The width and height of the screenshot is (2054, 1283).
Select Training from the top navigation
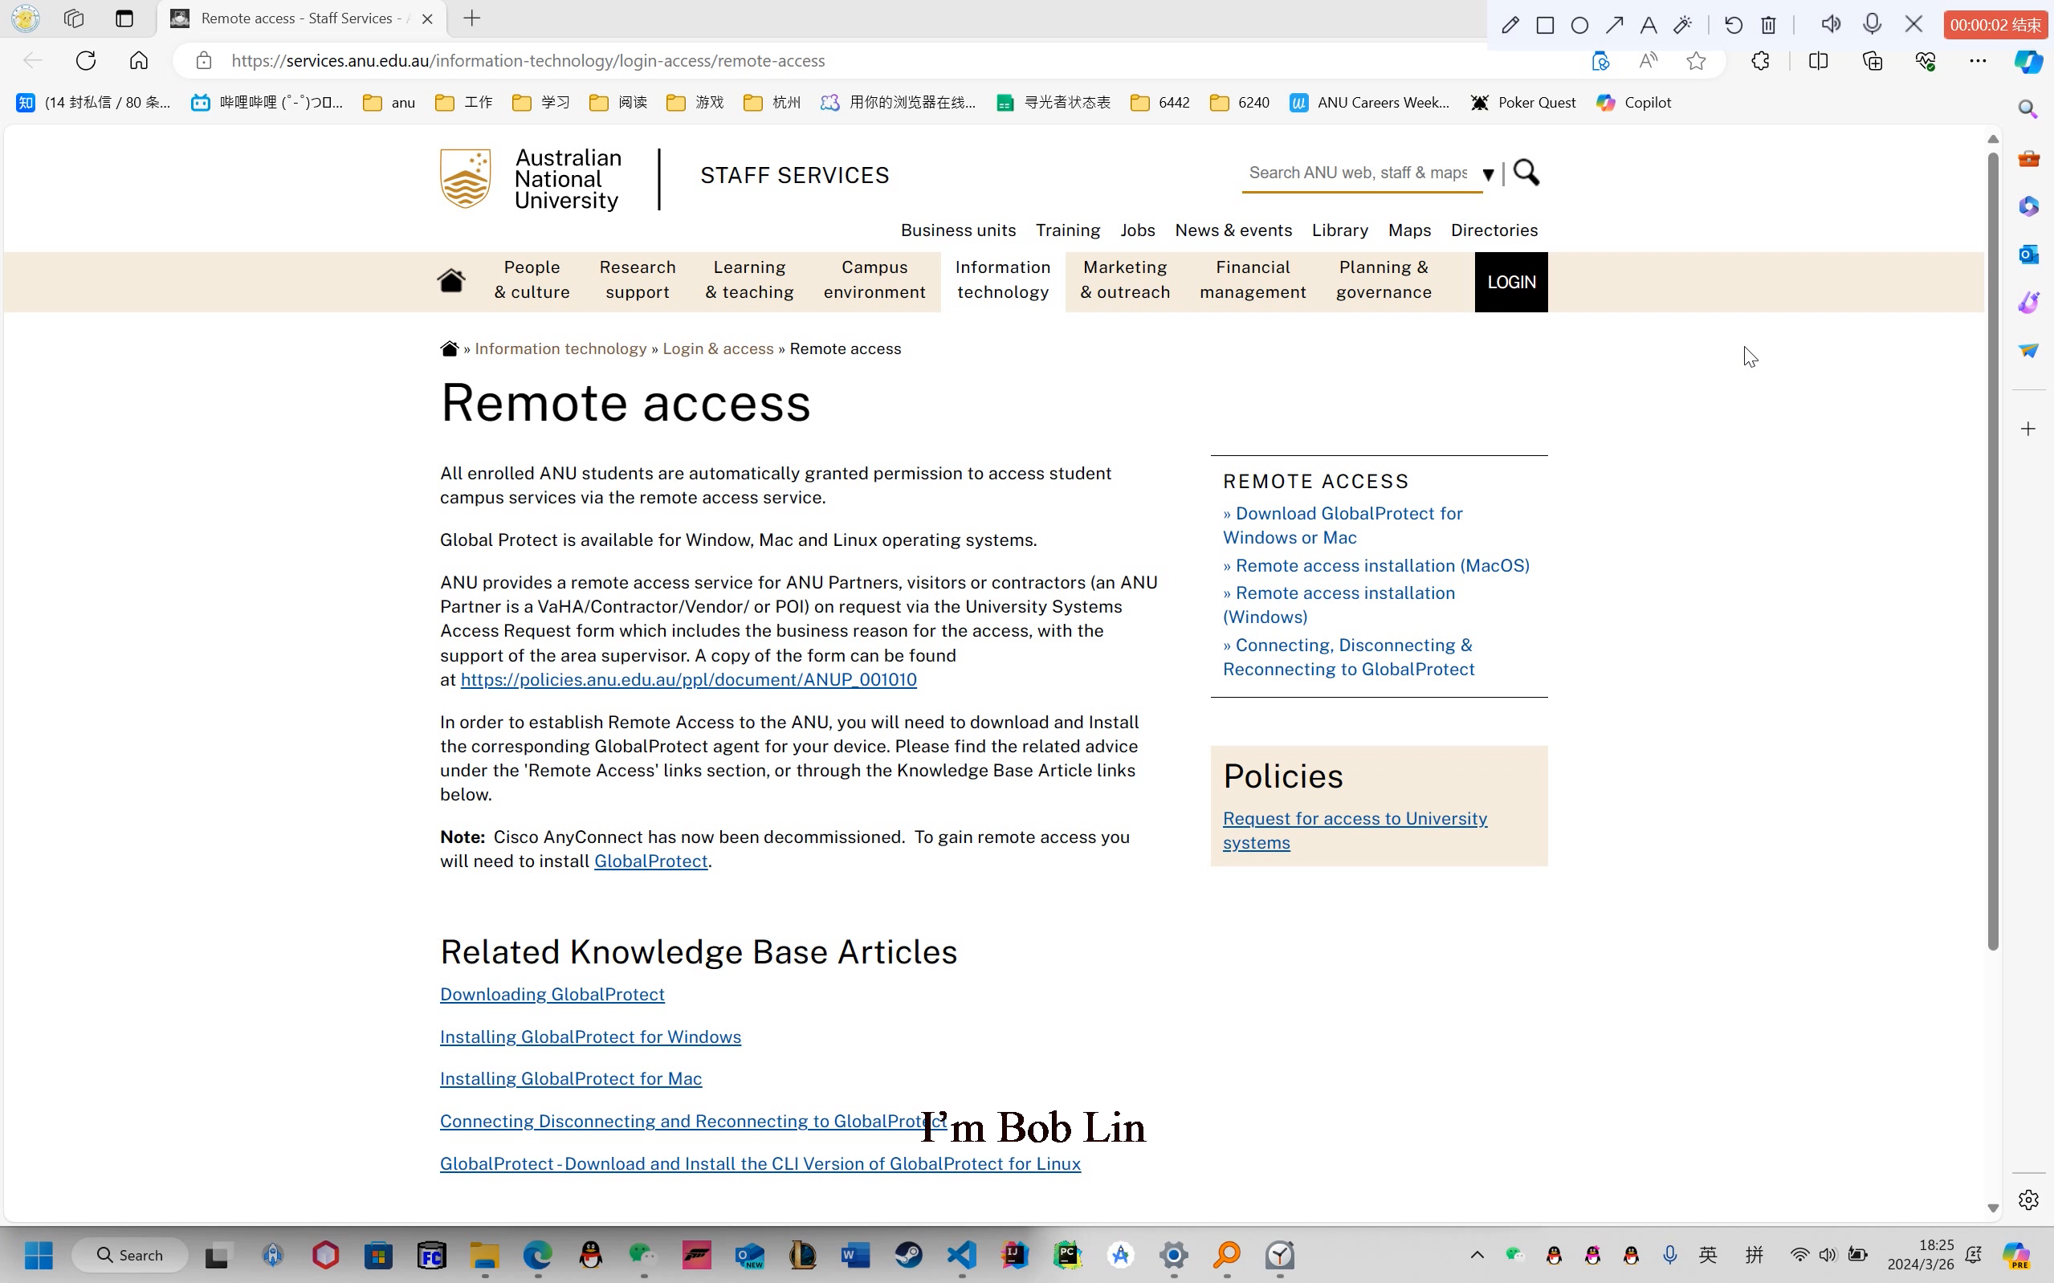coord(1066,230)
